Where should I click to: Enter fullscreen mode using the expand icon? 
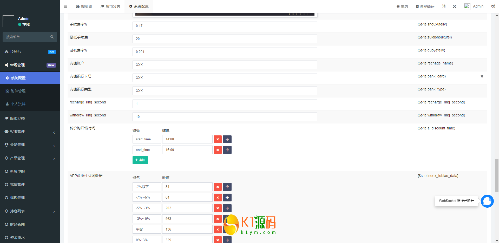coord(455,6)
